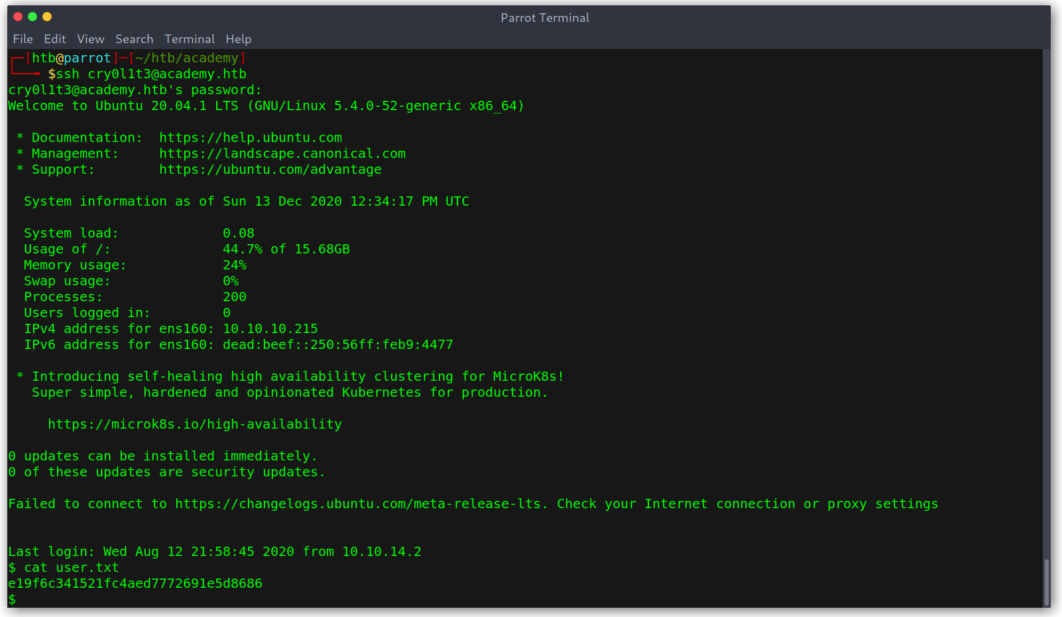1062x617 pixels.
Task: Click the user.txt flag hash line
Action: (135, 584)
